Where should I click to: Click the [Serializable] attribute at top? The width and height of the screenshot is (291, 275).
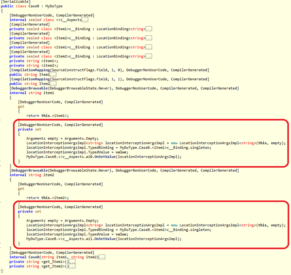click(16, 2)
